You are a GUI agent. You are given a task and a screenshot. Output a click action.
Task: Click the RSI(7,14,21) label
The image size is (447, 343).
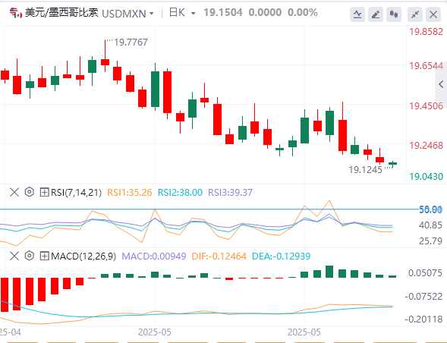(76, 193)
